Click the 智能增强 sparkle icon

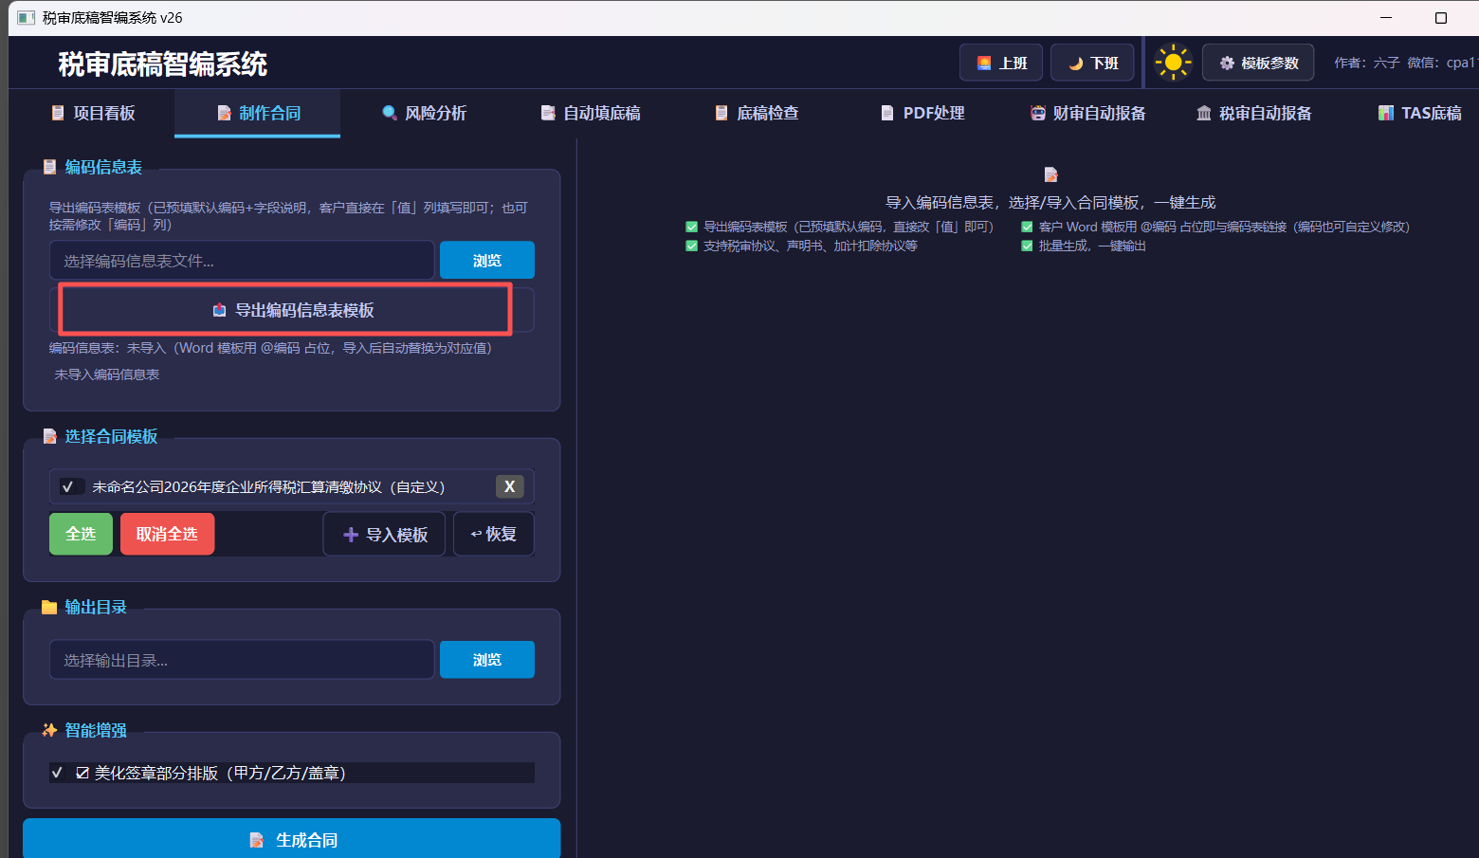coord(49,730)
